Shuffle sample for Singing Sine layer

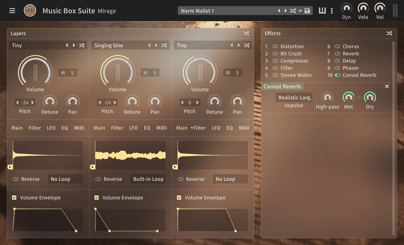pos(164,45)
